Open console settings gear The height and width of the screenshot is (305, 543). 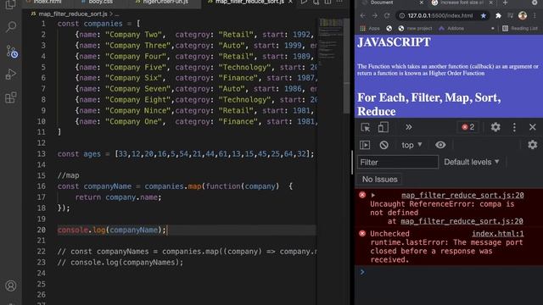click(533, 145)
